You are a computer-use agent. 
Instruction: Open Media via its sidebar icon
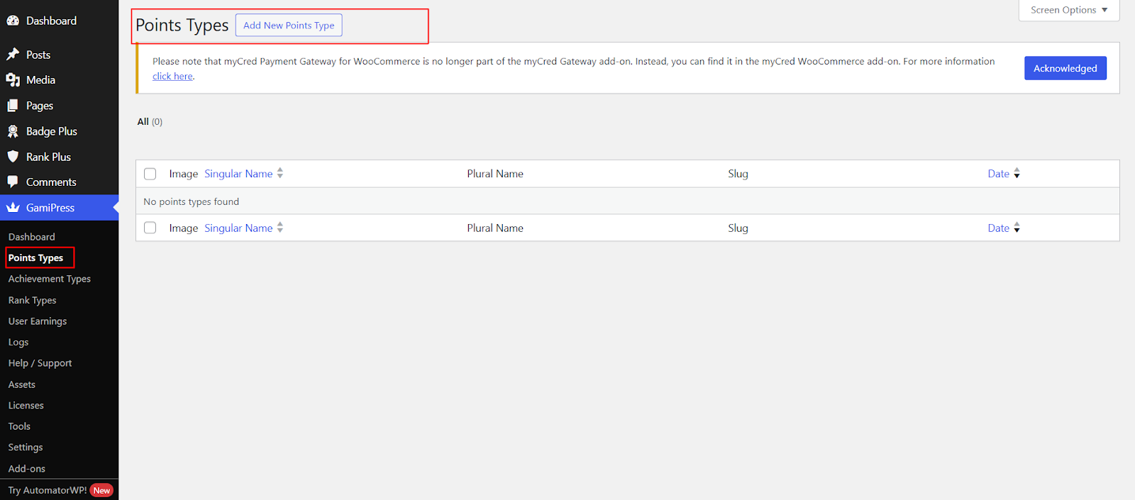click(13, 80)
